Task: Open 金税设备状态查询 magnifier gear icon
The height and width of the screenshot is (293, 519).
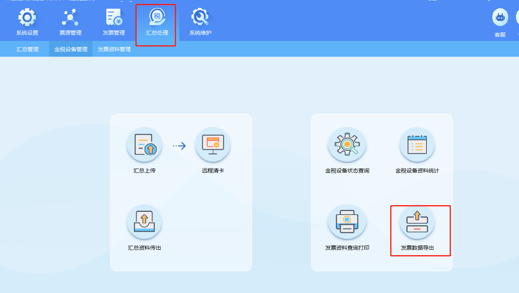Action: click(x=347, y=145)
